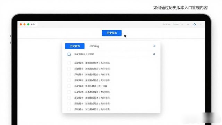The height and width of the screenshot is (125, 222).
Task: Click the blue 历史版本 button at top center
Action: [112, 33]
